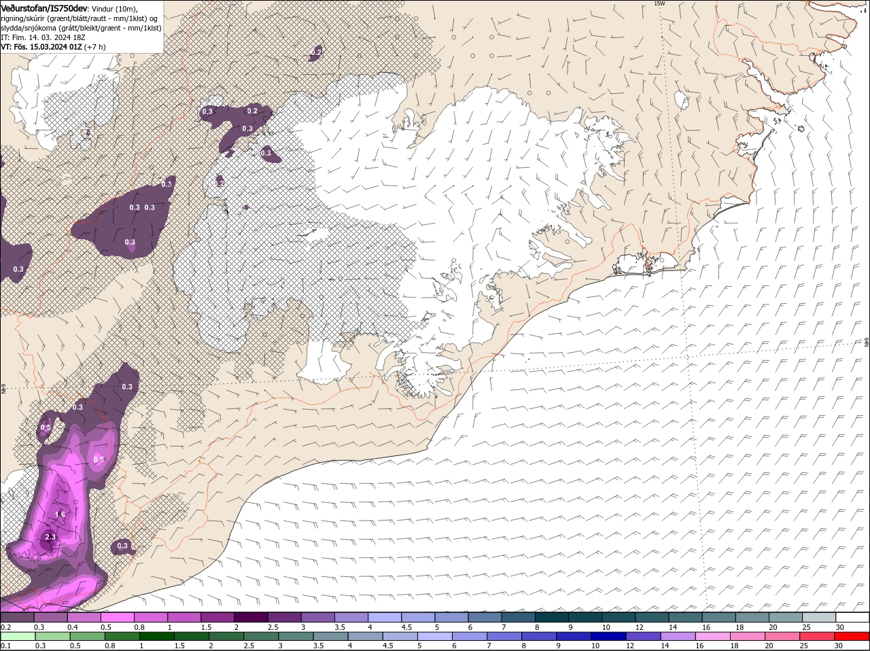The image size is (870, 651).
Task: Pick the dark teal top-row swatch between 8 and 9
Action: [552, 617]
